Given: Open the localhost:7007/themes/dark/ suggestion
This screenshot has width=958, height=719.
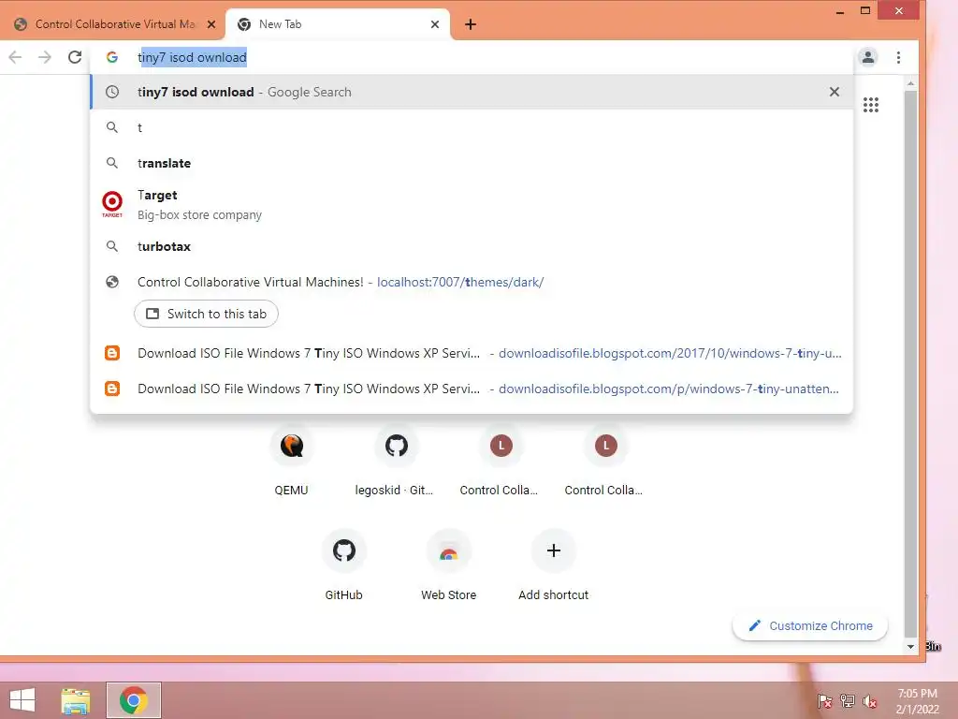Looking at the screenshot, I should [472, 282].
